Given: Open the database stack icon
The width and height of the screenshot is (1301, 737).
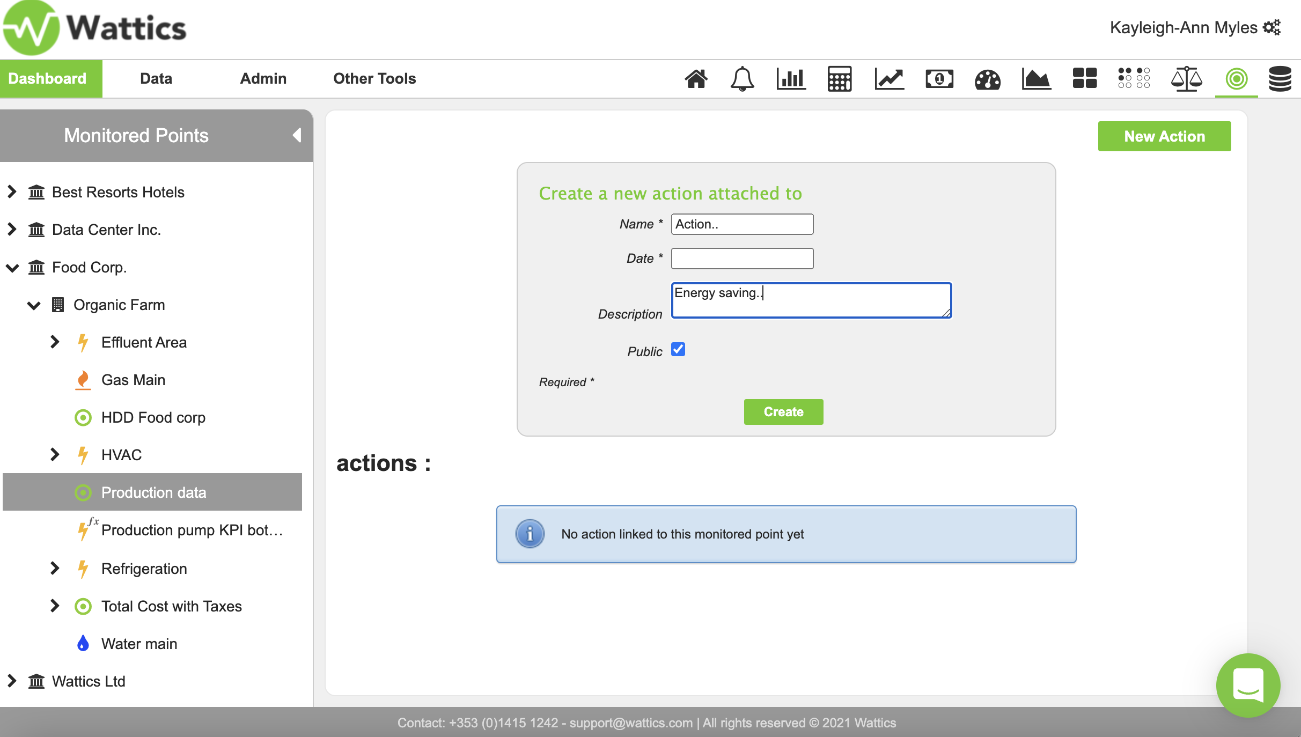Looking at the screenshot, I should point(1280,79).
